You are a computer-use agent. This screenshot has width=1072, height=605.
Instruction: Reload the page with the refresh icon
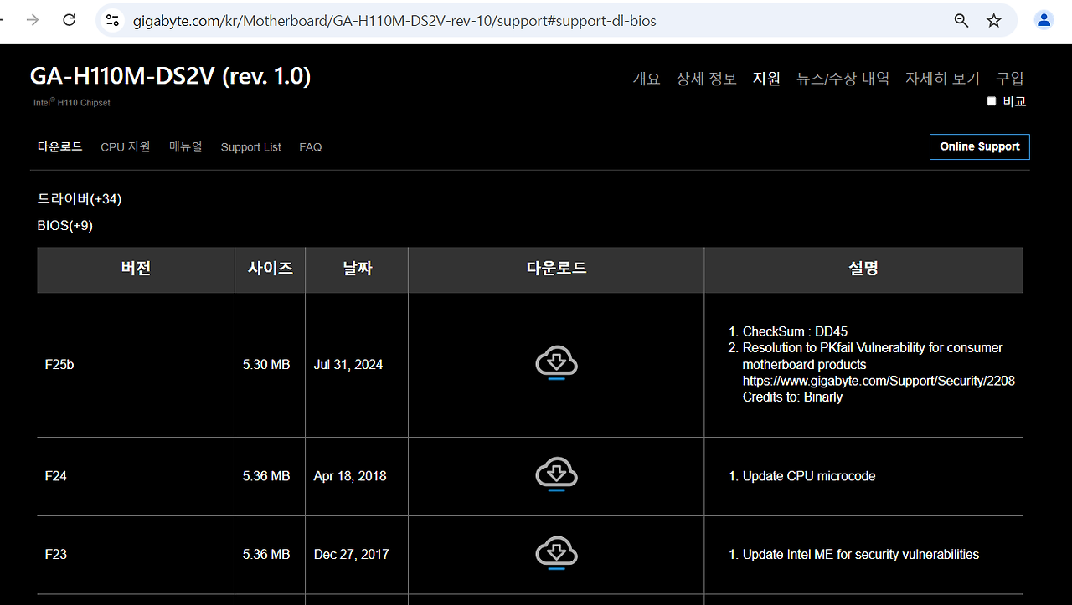pyautogui.click(x=70, y=20)
